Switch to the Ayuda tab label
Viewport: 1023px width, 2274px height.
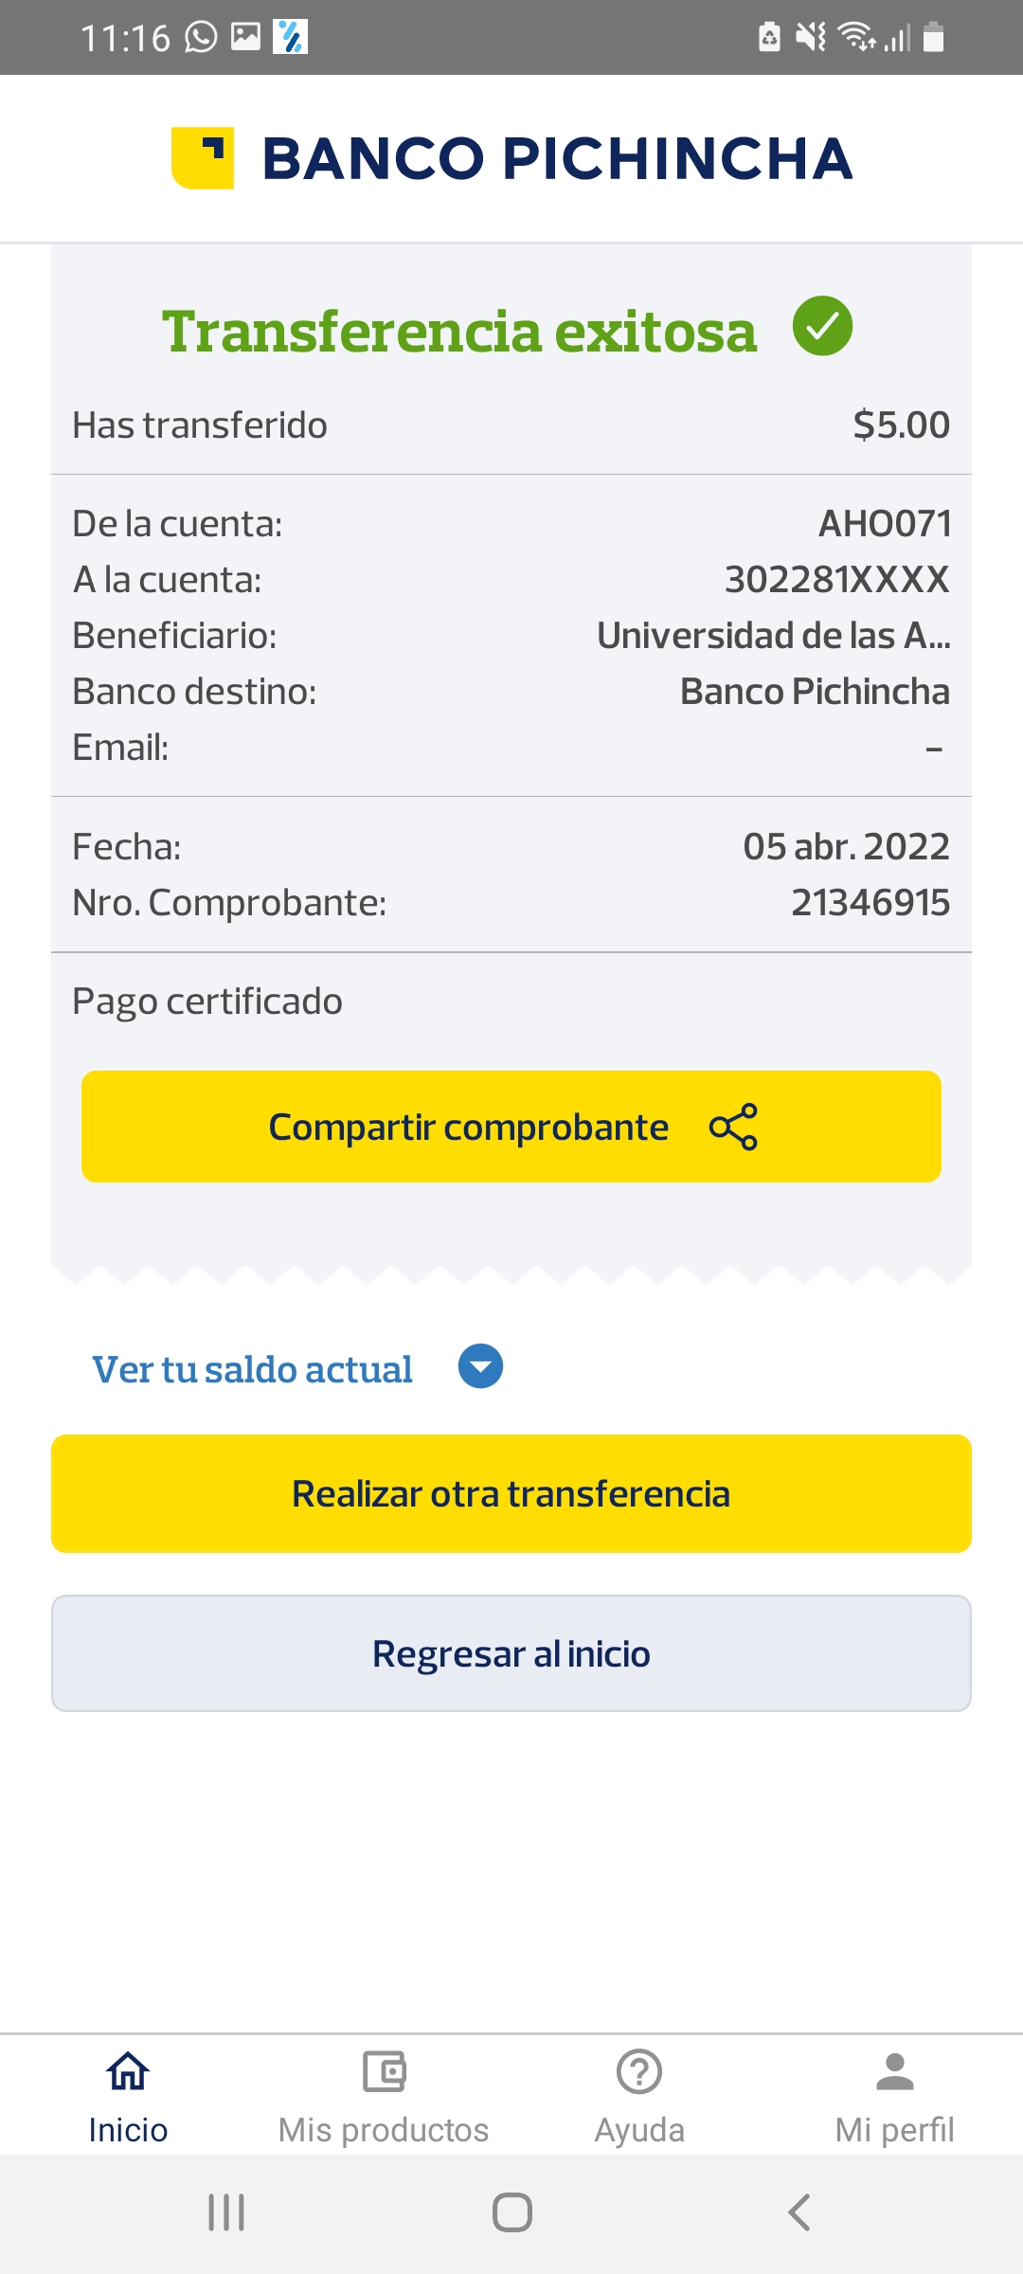(639, 2130)
